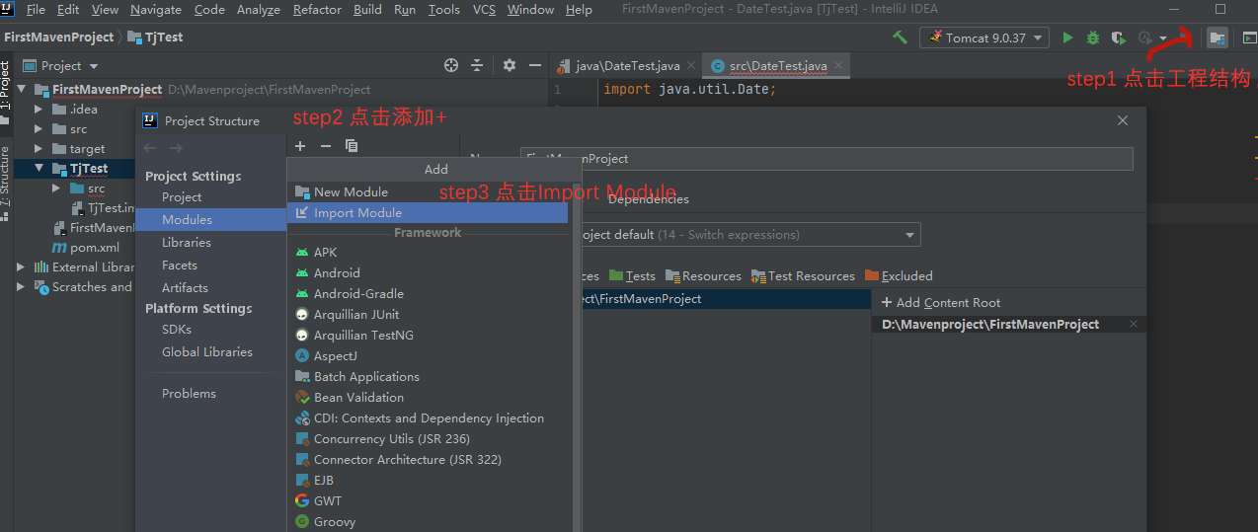Remove content root D:\Mavenproject\FirstMavenProject

click(x=1133, y=324)
